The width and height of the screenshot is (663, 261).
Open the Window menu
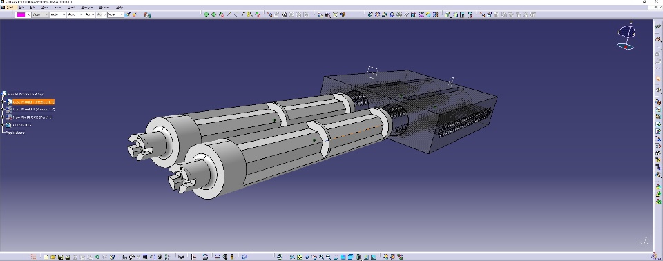click(104, 7)
